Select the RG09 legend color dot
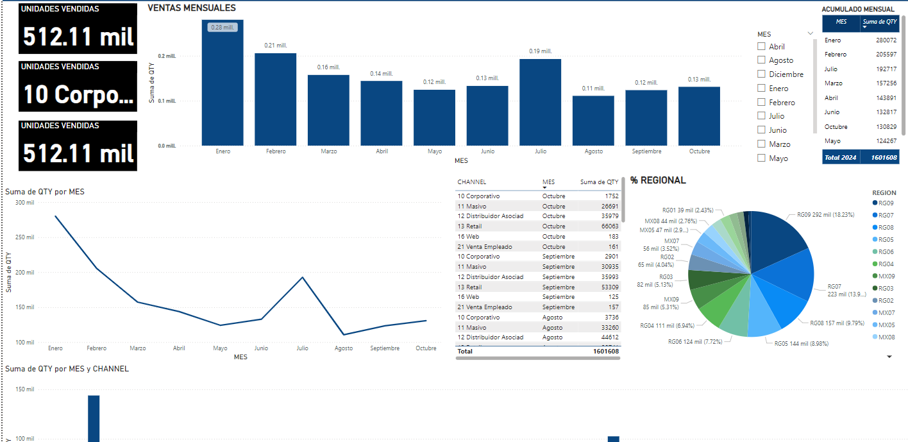 875,203
